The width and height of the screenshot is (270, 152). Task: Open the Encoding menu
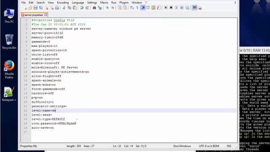tap(63, 3)
